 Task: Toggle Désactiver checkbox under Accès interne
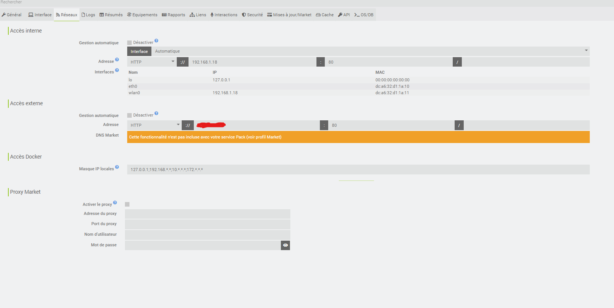[129, 43]
